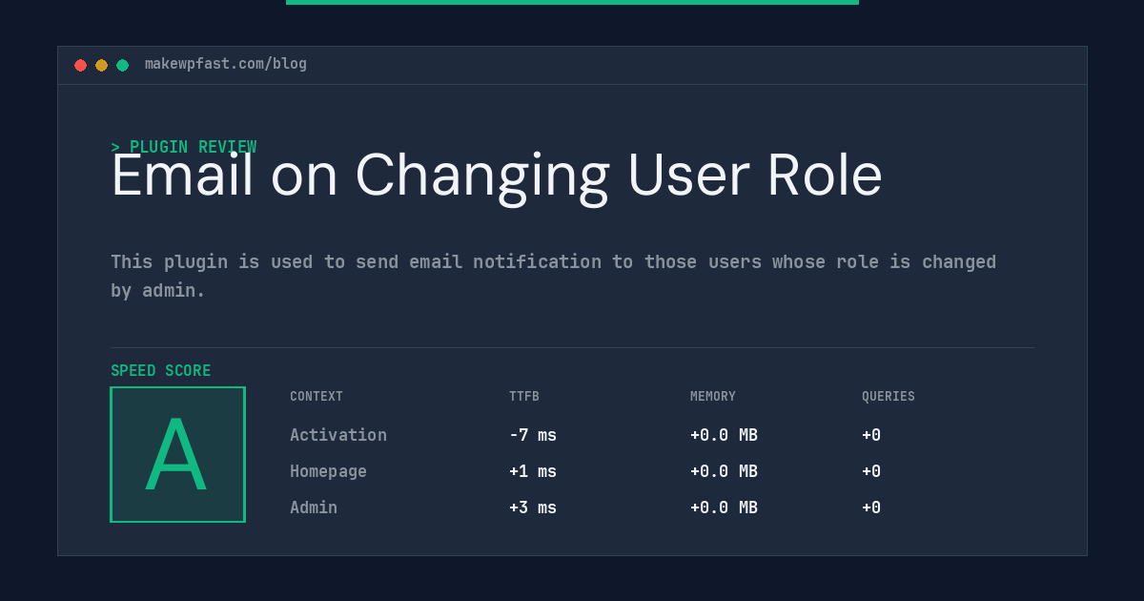Select the Admin row label
This screenshot has width=1144, height=601.
pyautogui.click(x=314, y=508)
